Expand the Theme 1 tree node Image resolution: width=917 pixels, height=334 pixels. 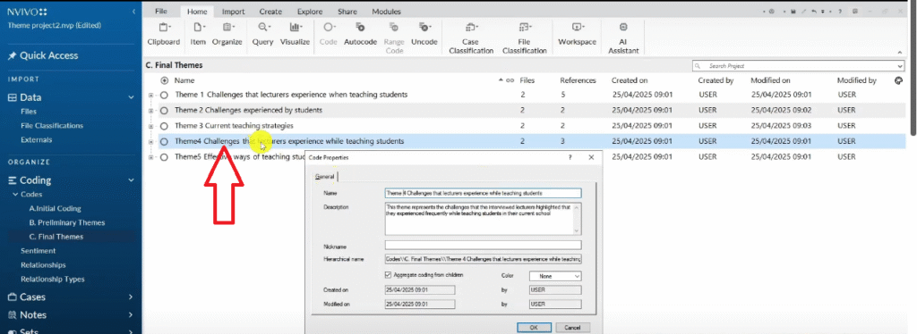click(x=150, y=95)
